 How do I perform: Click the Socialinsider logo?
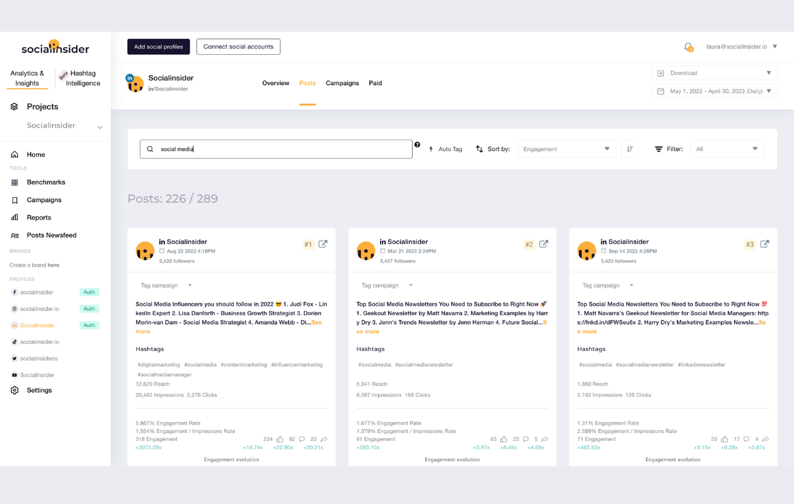55,47
